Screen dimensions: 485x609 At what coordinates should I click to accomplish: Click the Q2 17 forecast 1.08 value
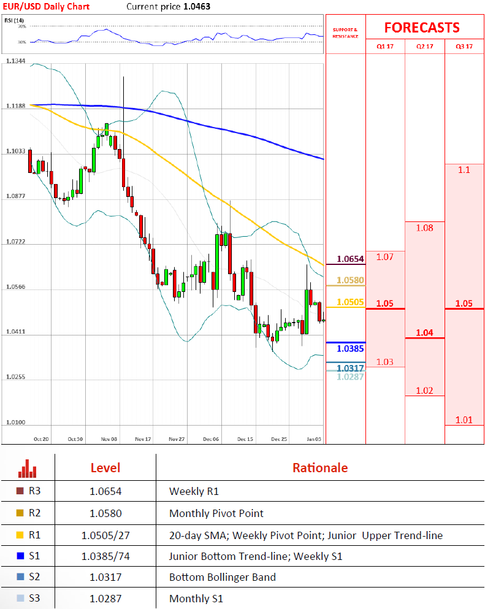424,228
